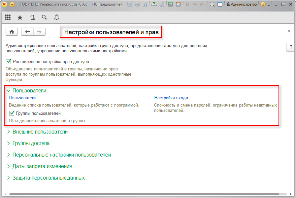Open the Calculator icon
Image resolution: width=296 pixels, height=198 pixels.
tap(170, 4)
